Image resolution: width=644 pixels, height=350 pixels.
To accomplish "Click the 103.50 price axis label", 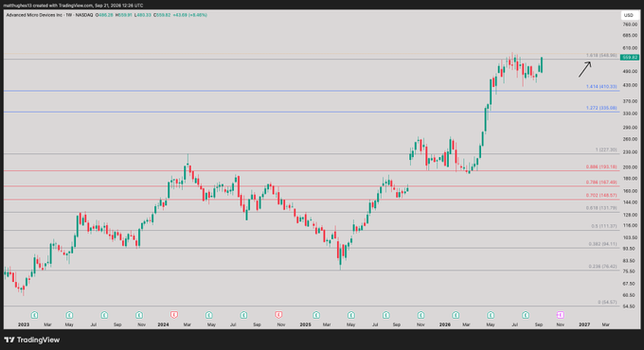I will (x=630, y=237).
